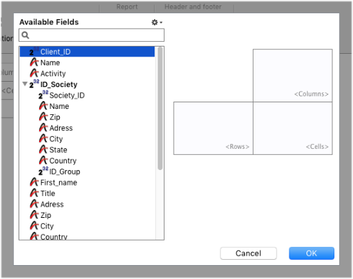The image size is (353, 279).
Task: Select the ID_Society parent field
Action: [59, 84]
